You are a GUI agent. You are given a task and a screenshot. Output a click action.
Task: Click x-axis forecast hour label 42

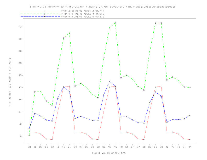[x=110, y=147]
